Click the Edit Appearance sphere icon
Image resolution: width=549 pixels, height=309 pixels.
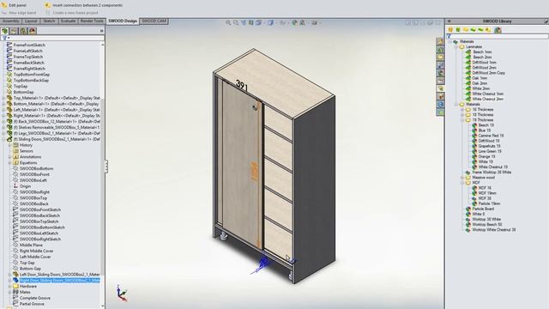click(294, 23)
